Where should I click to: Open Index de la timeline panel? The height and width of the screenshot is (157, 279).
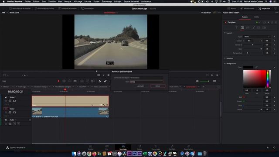[68, 9]
